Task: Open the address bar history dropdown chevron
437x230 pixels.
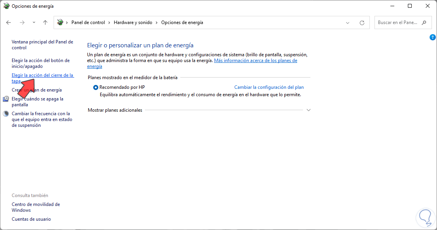Action: point(348,23)
